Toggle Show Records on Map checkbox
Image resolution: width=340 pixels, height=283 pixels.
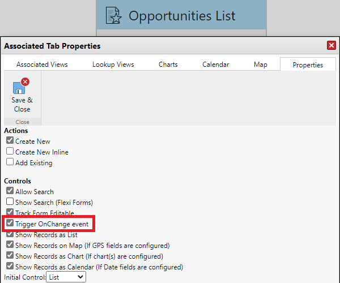tap(10, 246)
